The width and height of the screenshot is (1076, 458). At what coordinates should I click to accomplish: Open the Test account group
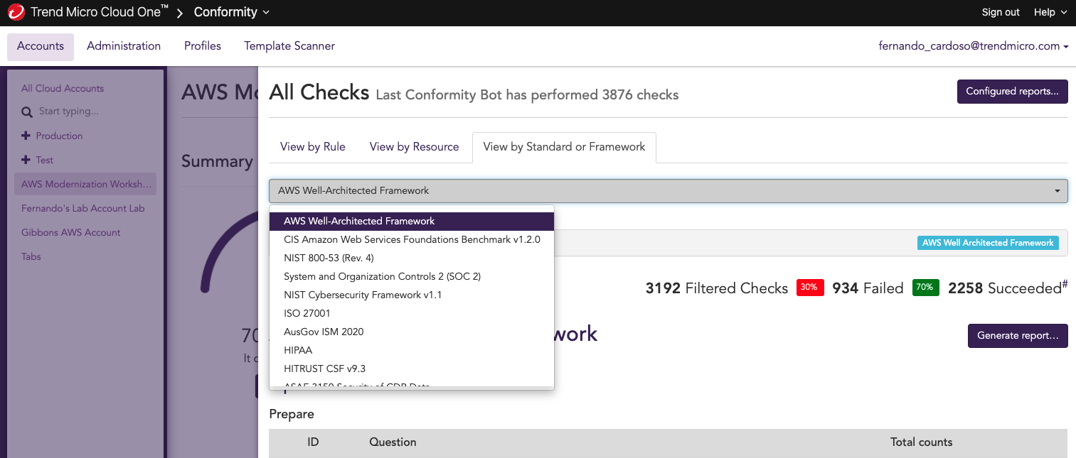click(45, 160)
